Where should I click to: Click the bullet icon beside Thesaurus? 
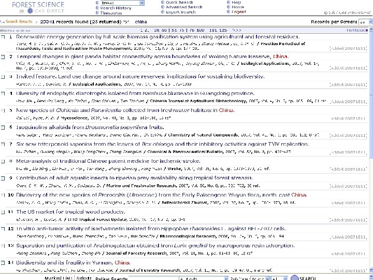97,13
